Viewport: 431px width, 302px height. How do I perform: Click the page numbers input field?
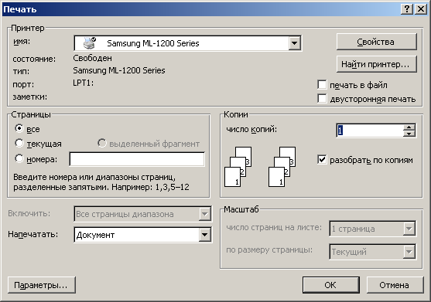click(x=137, y=159)
